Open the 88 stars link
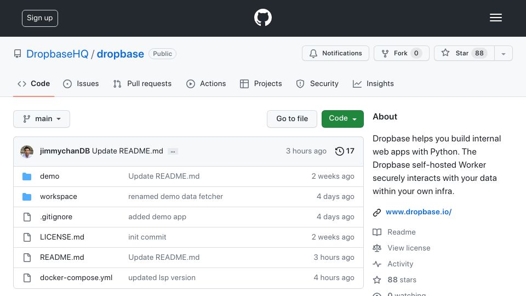 pos(402,280)
